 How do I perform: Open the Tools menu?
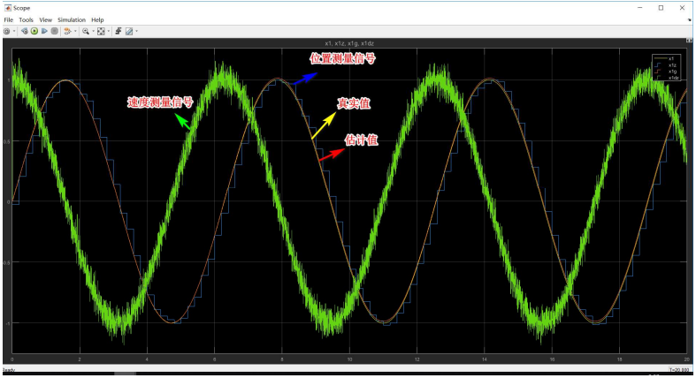(x=26, y=19)
